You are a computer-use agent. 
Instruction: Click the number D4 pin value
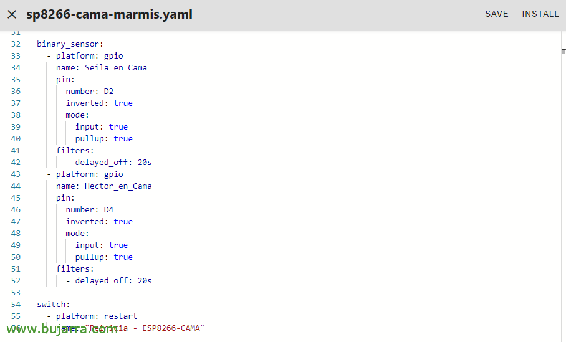point(108,209)
